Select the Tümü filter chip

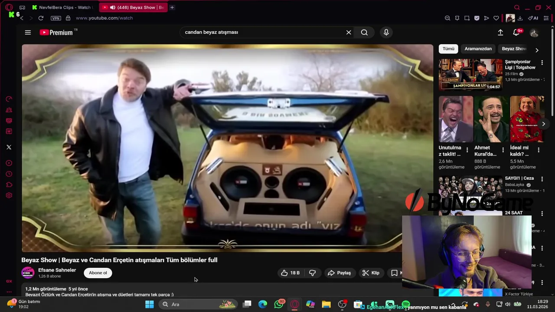pyautogui.click(x=448, y=49)
